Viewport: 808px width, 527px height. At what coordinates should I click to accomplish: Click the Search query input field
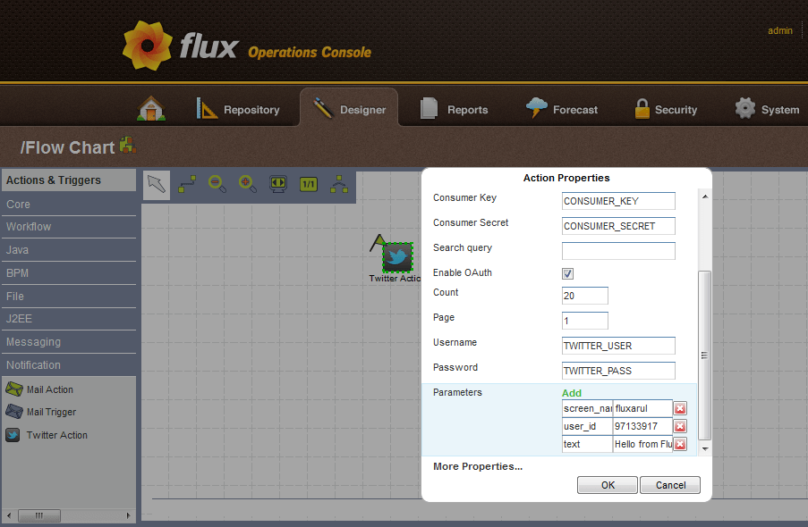point(618,251)
